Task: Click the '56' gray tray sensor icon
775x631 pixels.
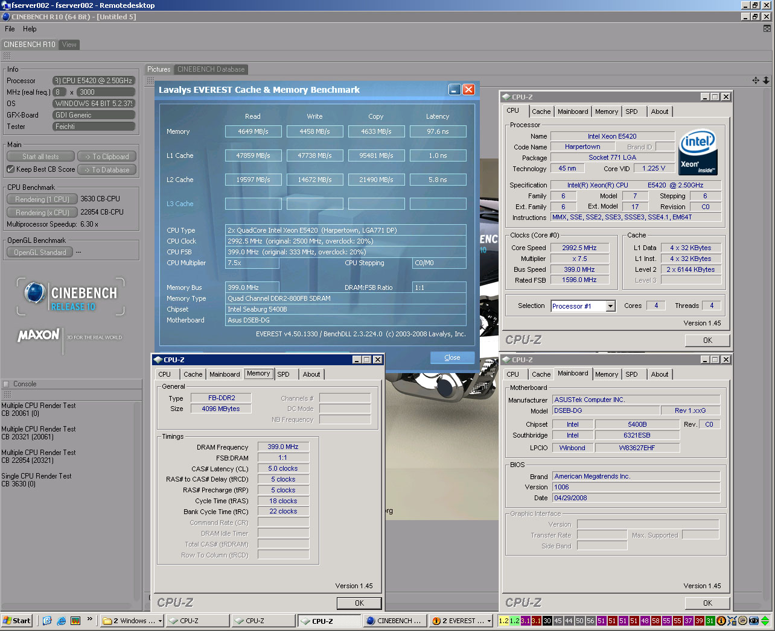Action: [590, 620]
